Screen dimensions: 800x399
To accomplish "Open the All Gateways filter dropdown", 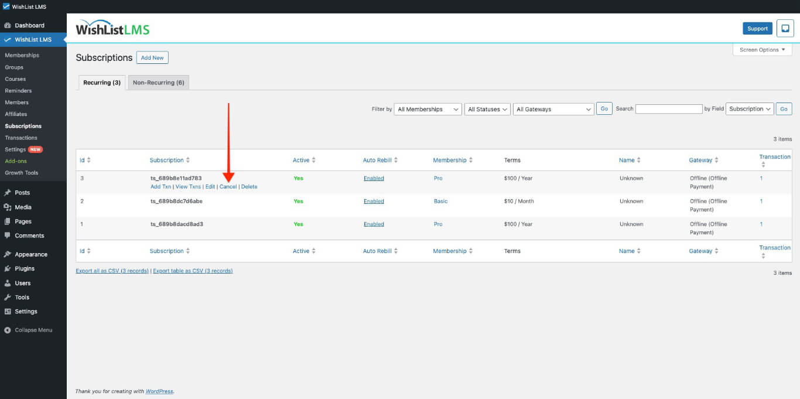I will [x=553, y=109].
